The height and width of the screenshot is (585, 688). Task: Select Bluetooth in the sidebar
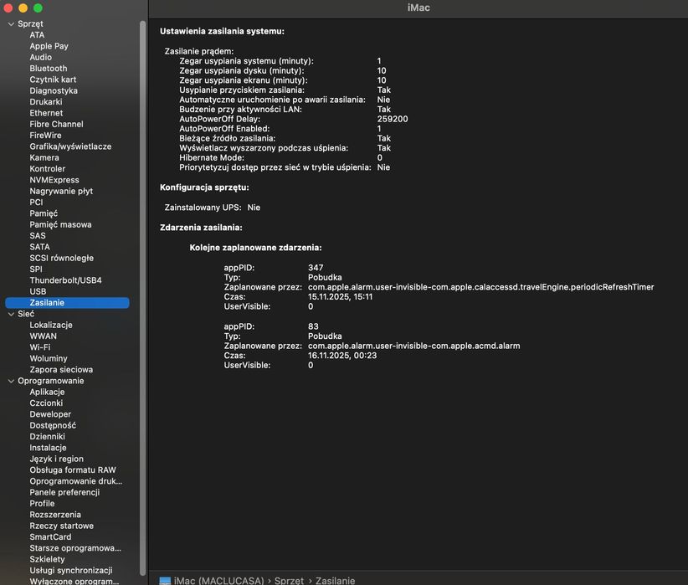coord(49,69)
